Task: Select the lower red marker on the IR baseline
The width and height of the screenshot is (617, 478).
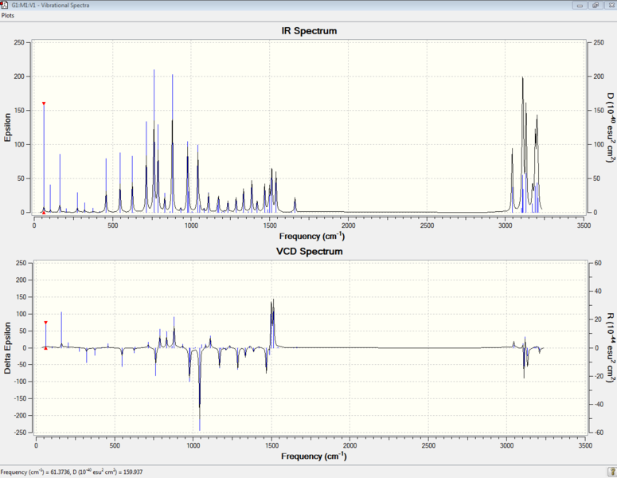Action: point(44,213)
